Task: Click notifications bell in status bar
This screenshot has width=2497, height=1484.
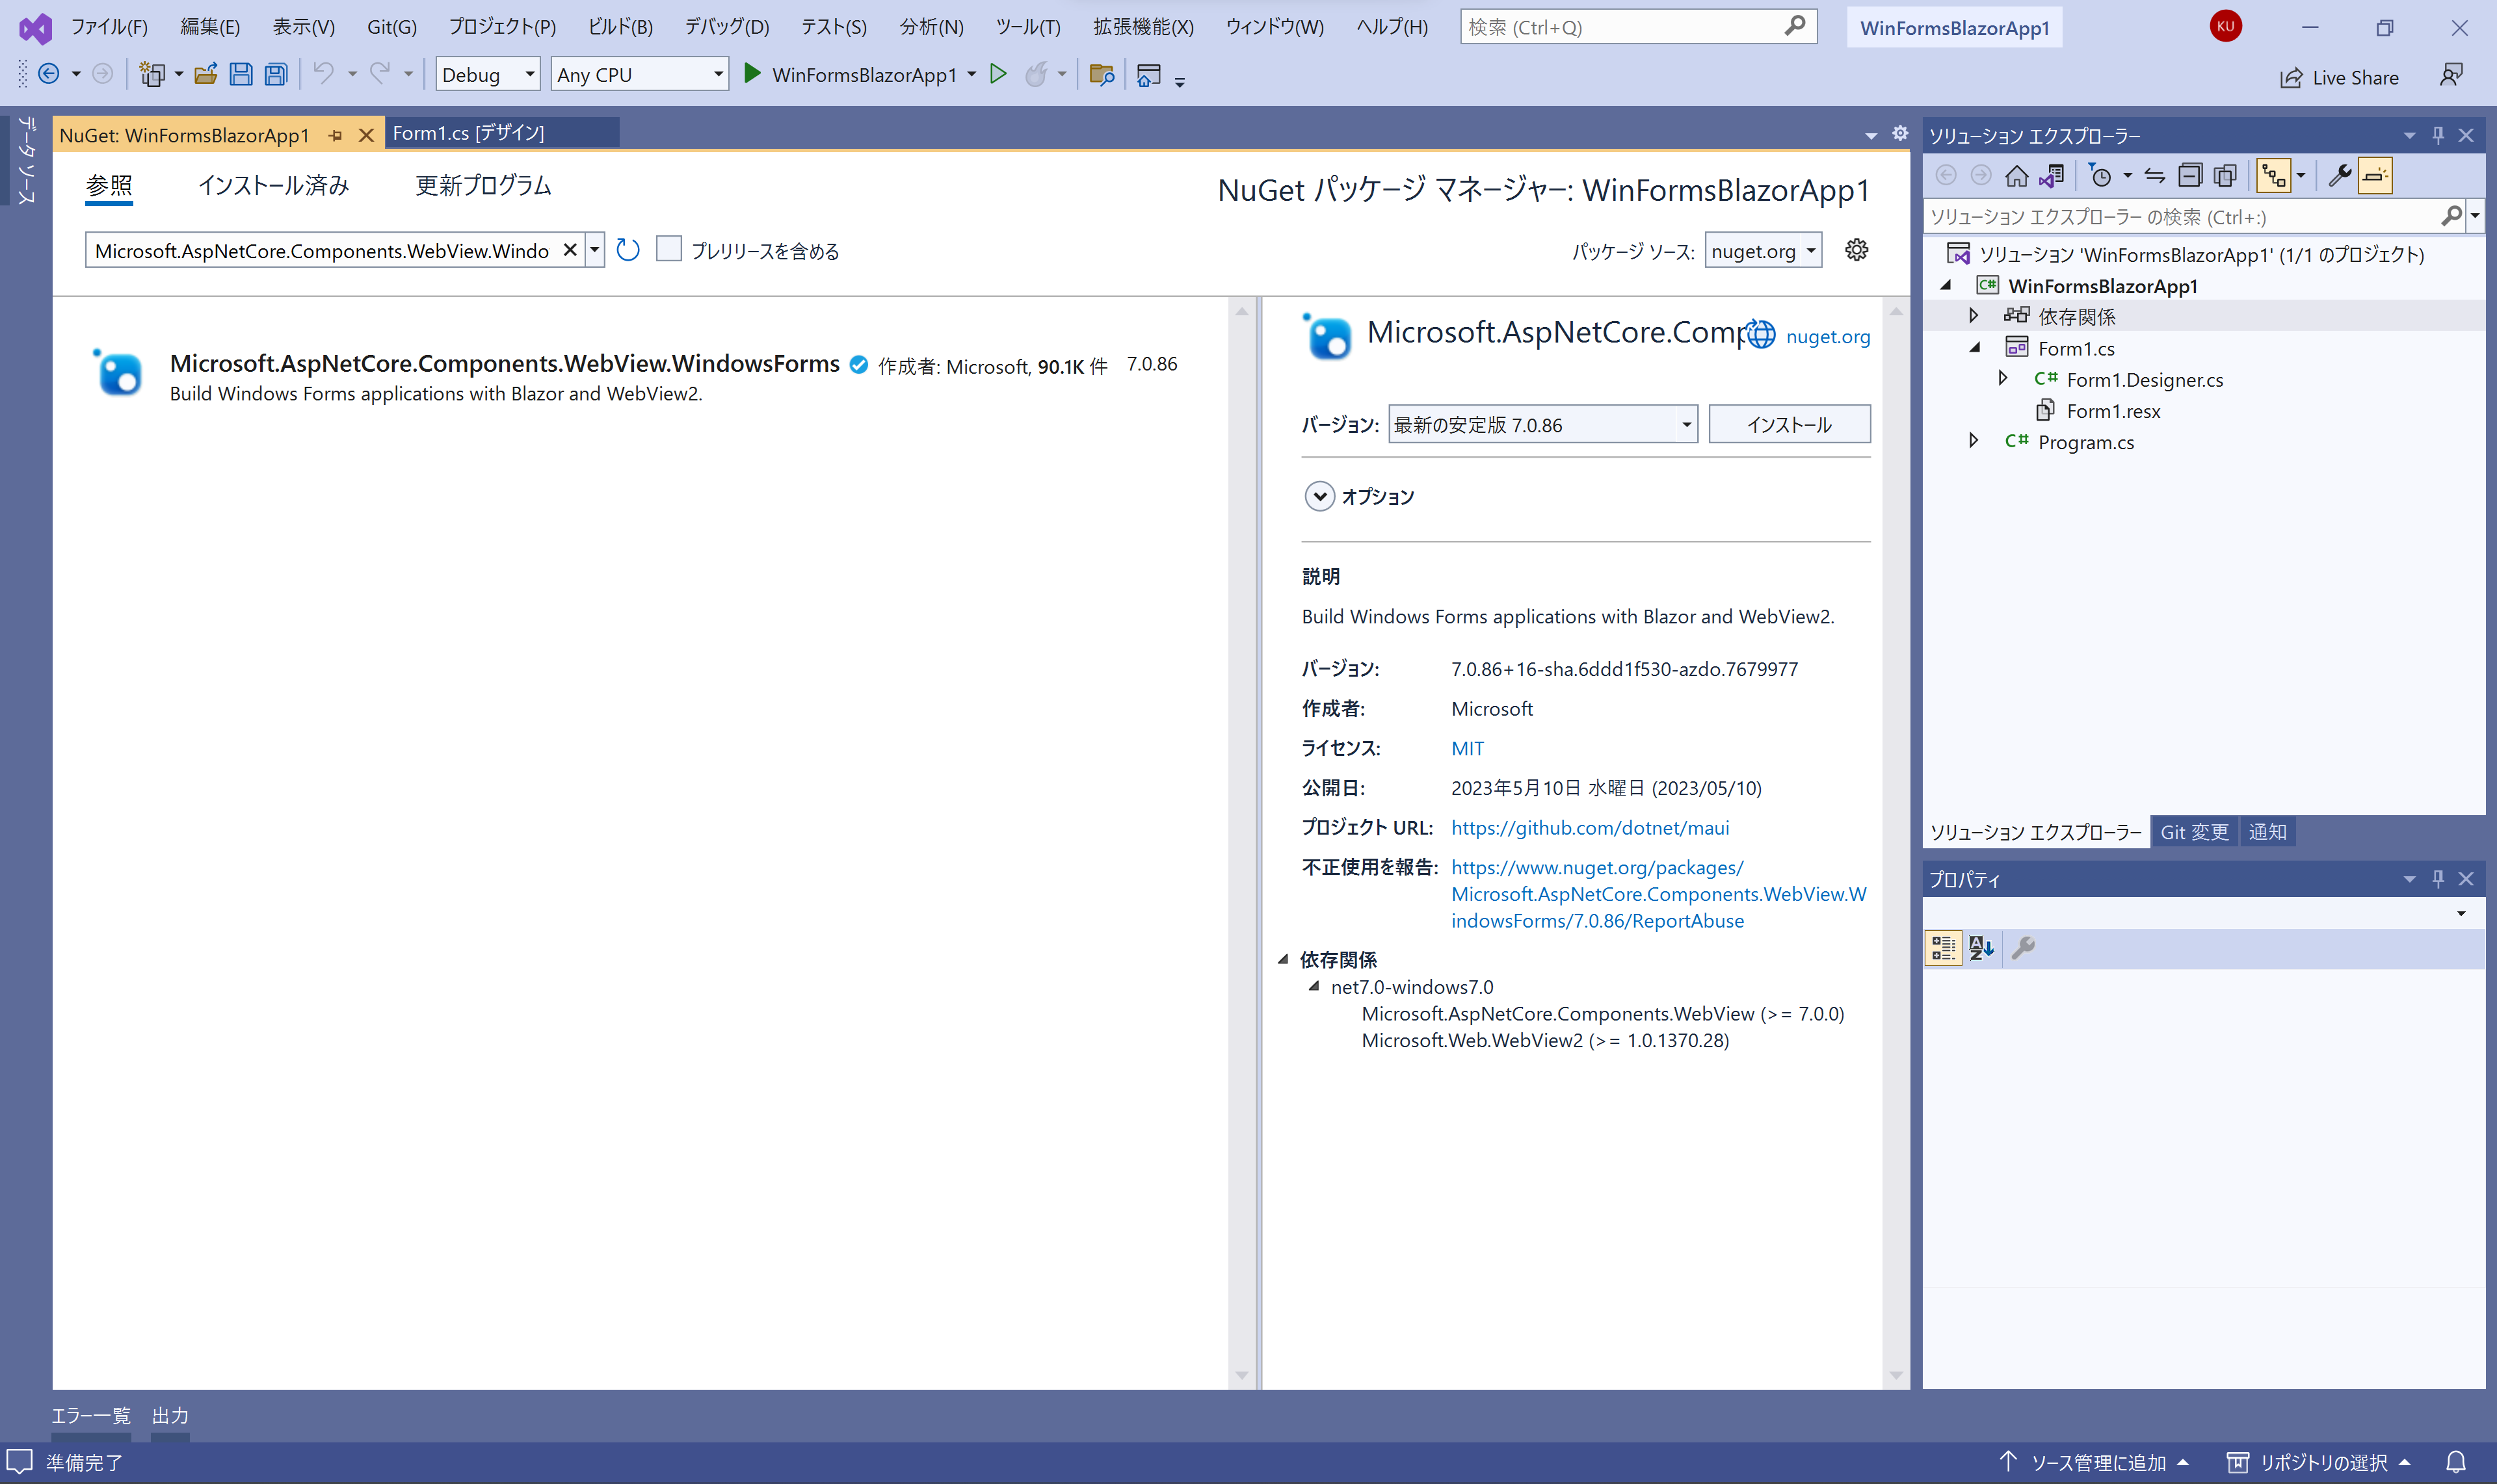Action: (x=2456, y=1462)
